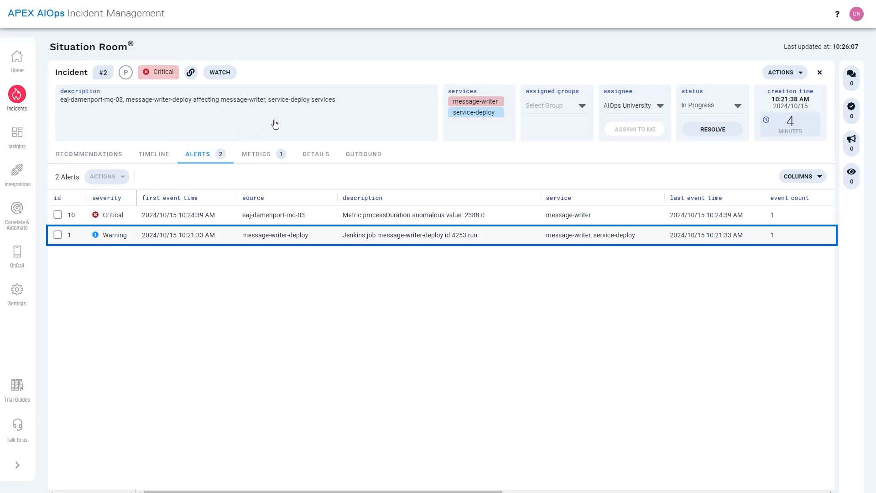Toggle checkbox for alert ID 10
876x493 pixels.
coord(58,214)
